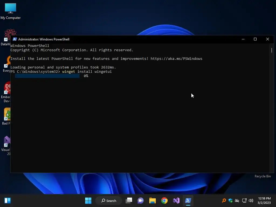Click the OneDrive cloud tray icon
The width and height of the screenshot is (276, 207).
(237, 201)
